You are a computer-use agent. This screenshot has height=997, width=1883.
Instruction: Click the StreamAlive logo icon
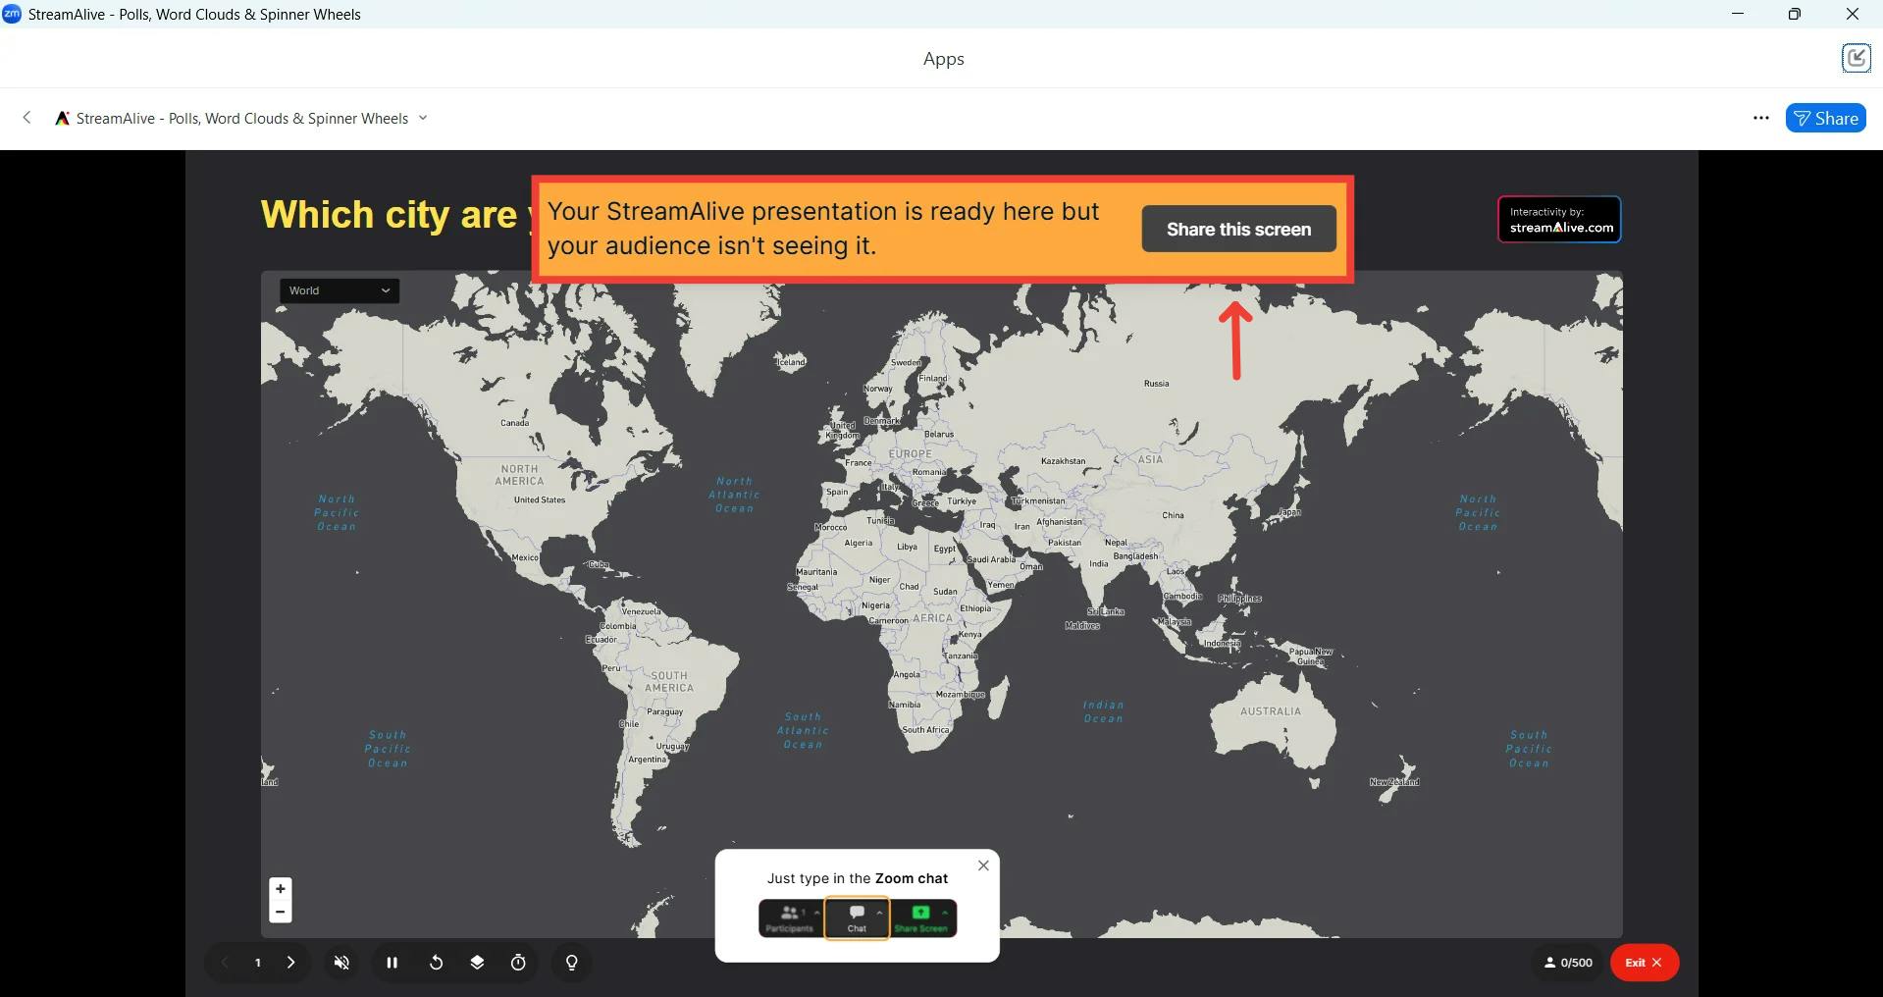[x=62, y=119]
